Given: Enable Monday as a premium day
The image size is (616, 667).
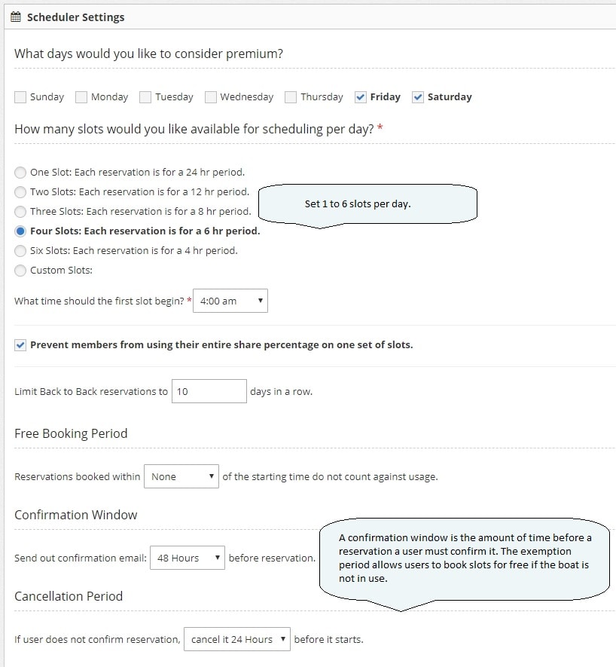Looking at the screenshot, I should pyautogui.click(x=81, y=97).
